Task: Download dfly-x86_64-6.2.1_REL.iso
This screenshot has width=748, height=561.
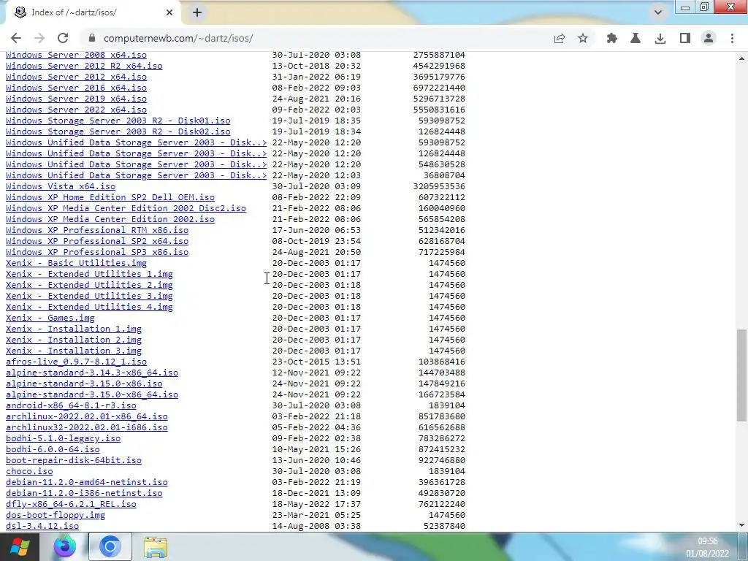Action: pos(71,505)
